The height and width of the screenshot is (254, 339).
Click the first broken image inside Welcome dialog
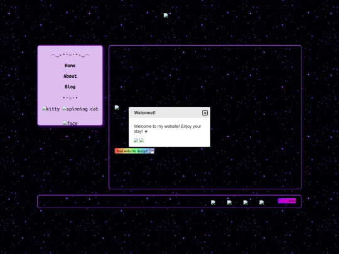click(x=136, y=140)
